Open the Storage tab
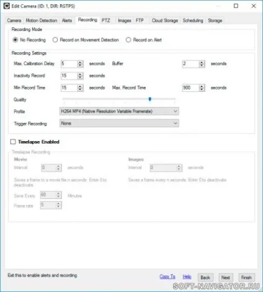The width and height of the screenshot is (263, 292). (x=215, y=21)
